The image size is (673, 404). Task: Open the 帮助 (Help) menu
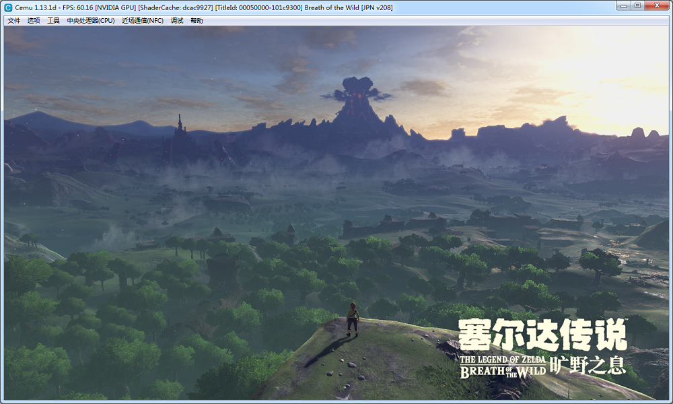tap(197, 20)
